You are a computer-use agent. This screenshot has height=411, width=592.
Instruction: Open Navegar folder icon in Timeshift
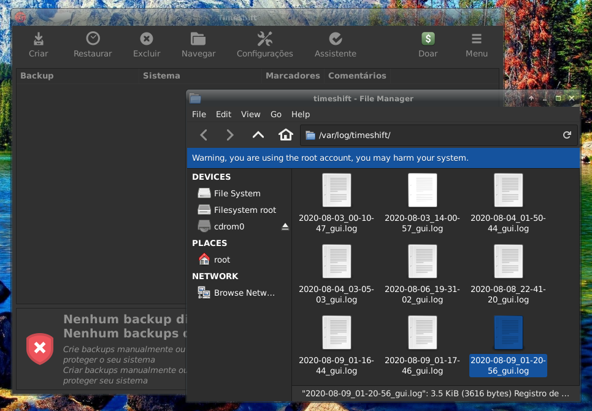tap(198, 39)
